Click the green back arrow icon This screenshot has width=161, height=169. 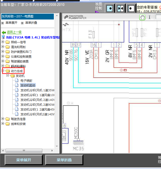(4, 32)
